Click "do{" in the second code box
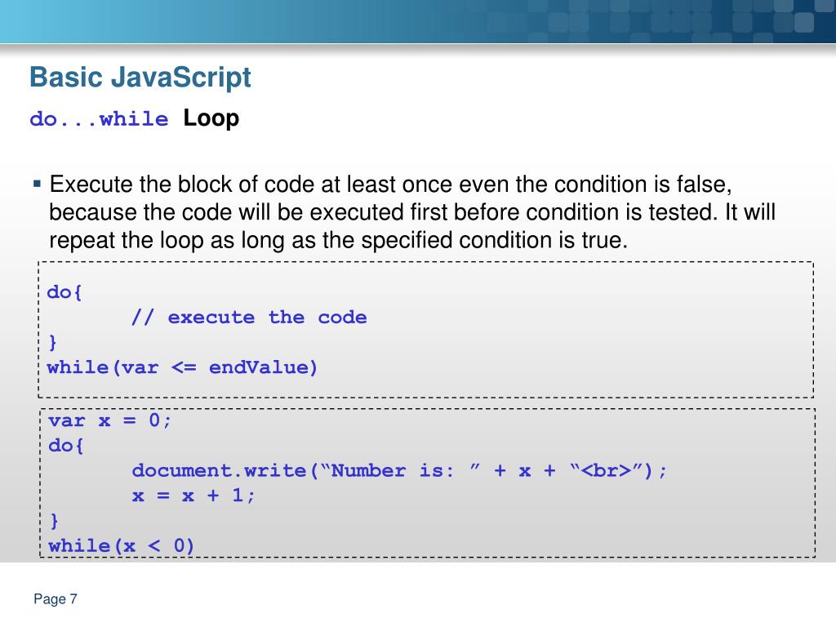Image resolution: width=836 pixels, height=627 pixels. coord(67,446)
